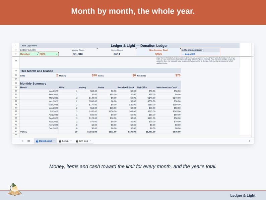Click the $95.00 Items cell for Feb 2026

point(107,95)
